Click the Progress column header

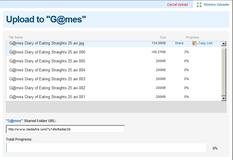click(x=192, y=37)
